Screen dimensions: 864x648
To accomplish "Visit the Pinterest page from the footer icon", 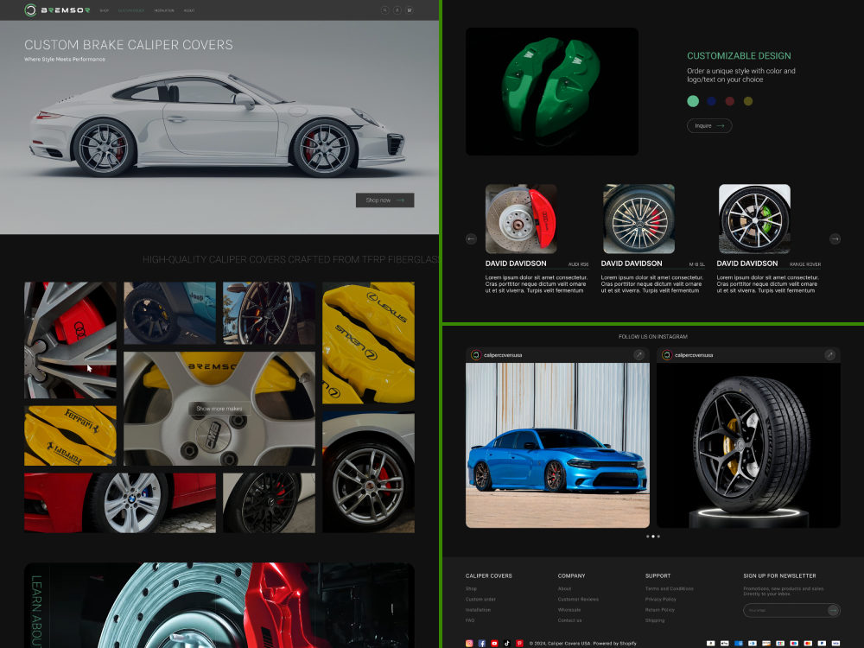I will coord(519,643).
